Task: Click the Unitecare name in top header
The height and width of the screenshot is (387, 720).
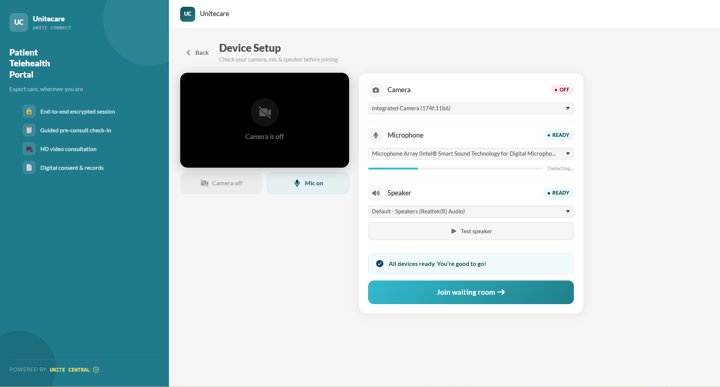Action: [214, 14]
